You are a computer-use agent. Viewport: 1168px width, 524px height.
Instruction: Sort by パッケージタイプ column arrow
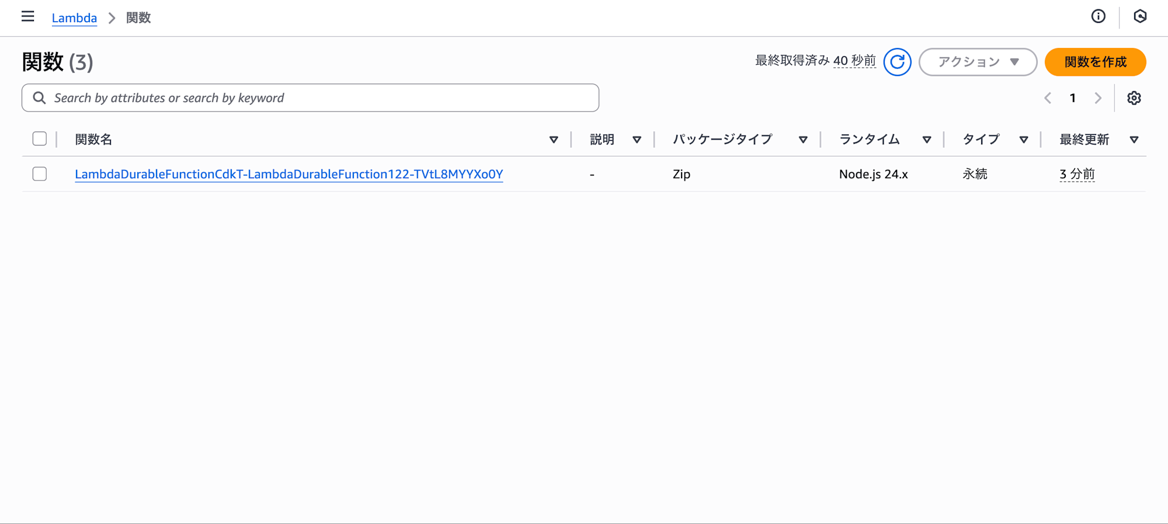point(803,140)
